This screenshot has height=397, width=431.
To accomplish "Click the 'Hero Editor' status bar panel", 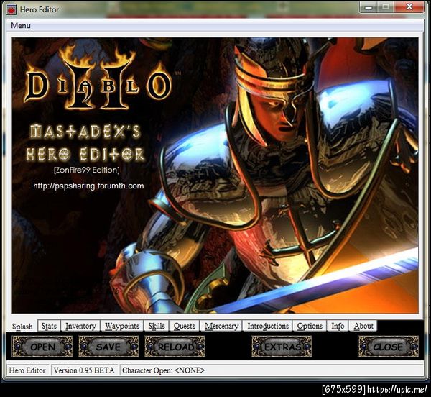I will click(27, 370).
